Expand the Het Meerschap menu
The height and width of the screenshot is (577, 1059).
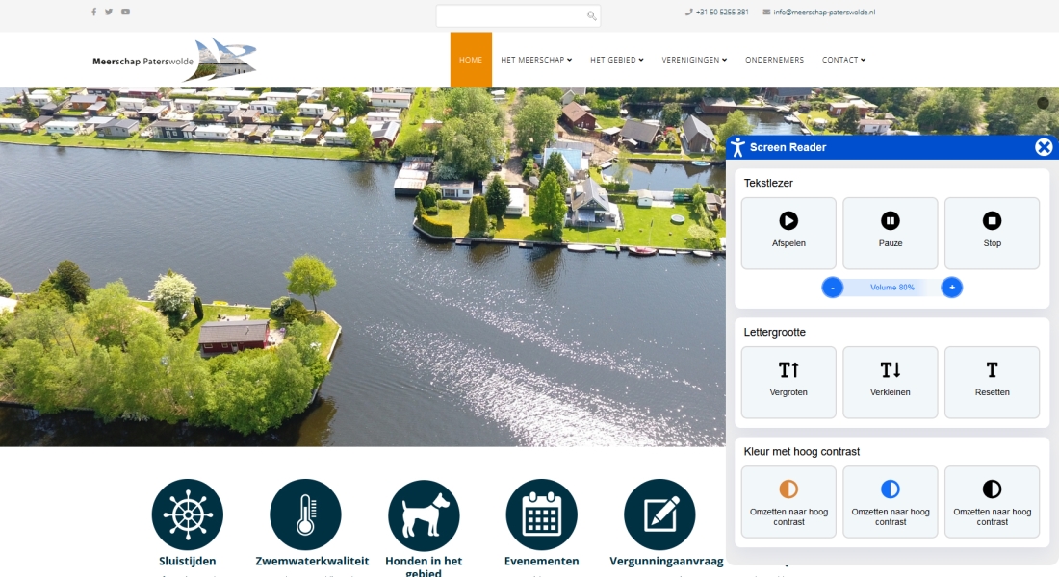[536, 60]
